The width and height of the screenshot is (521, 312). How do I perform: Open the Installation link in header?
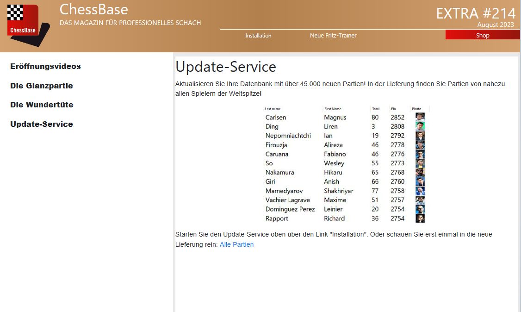[258, 36]
